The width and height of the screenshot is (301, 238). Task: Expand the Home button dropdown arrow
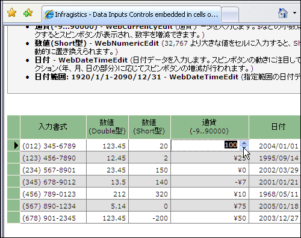[294, 13]
